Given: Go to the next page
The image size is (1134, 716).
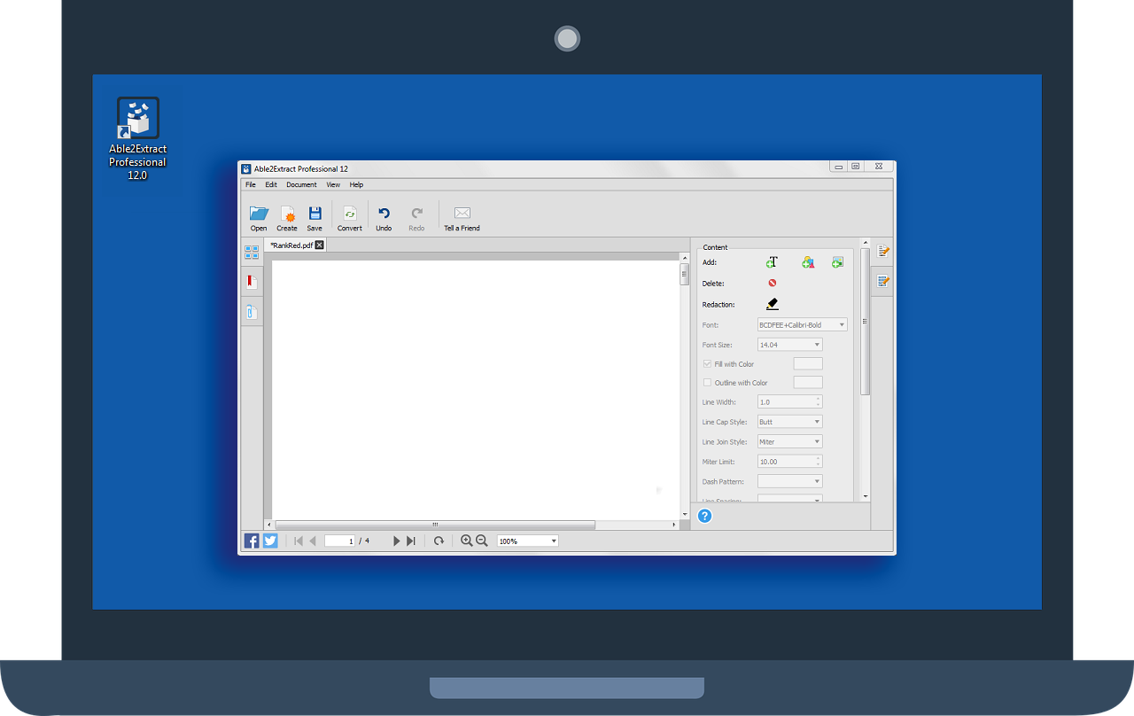Looking at the screenshot, I should pos(396,541).
